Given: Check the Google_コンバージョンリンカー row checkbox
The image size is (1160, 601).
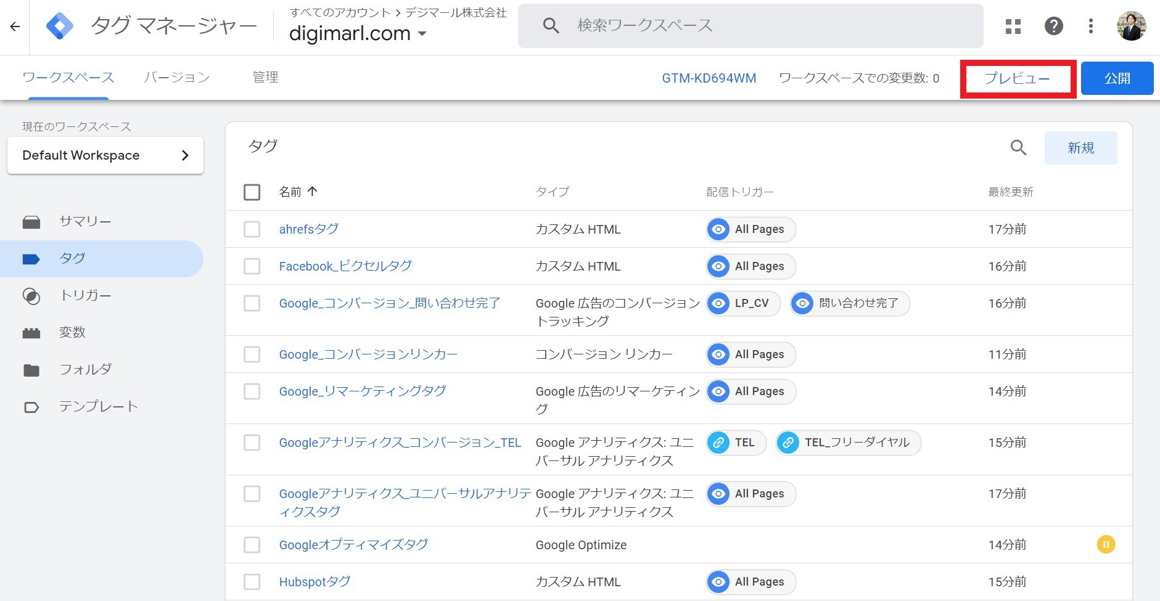Looking at the screenshot, I should [x=252, y=354].
